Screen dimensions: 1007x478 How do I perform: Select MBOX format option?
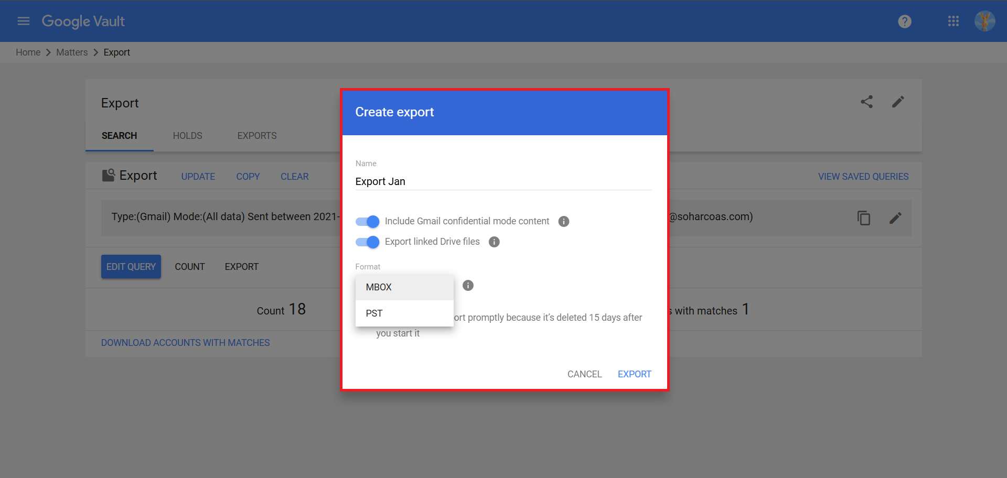coord(404,287)
